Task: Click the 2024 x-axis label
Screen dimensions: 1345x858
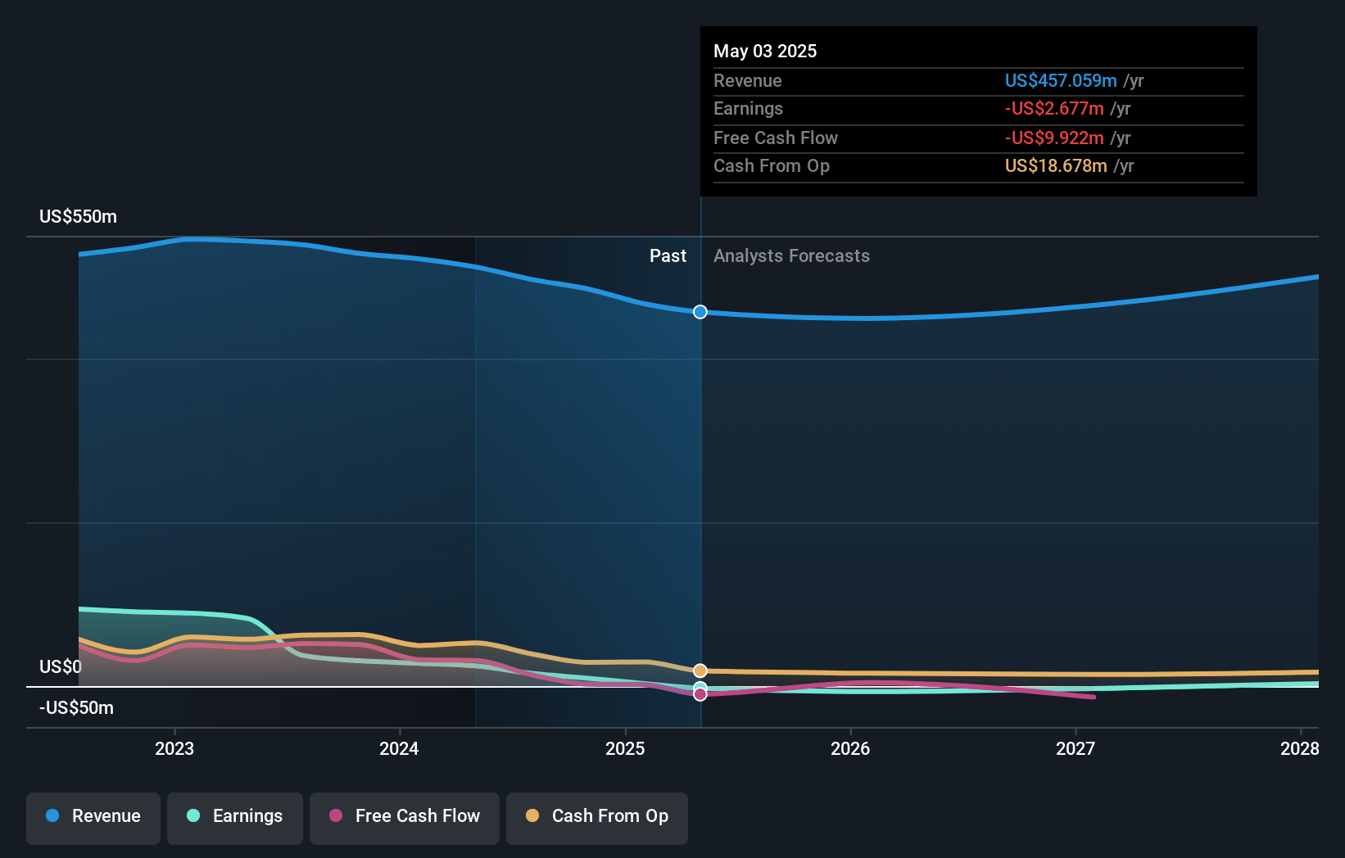Action: point(399,748)
